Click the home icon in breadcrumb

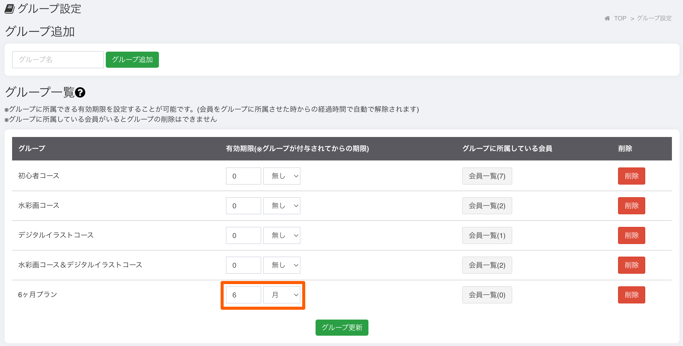point(607,18)
